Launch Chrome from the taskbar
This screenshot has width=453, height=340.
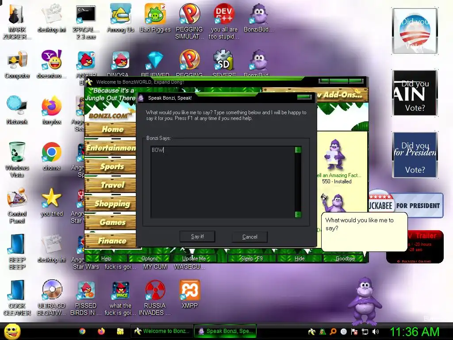pyautogui.click(x=82, y=331)
